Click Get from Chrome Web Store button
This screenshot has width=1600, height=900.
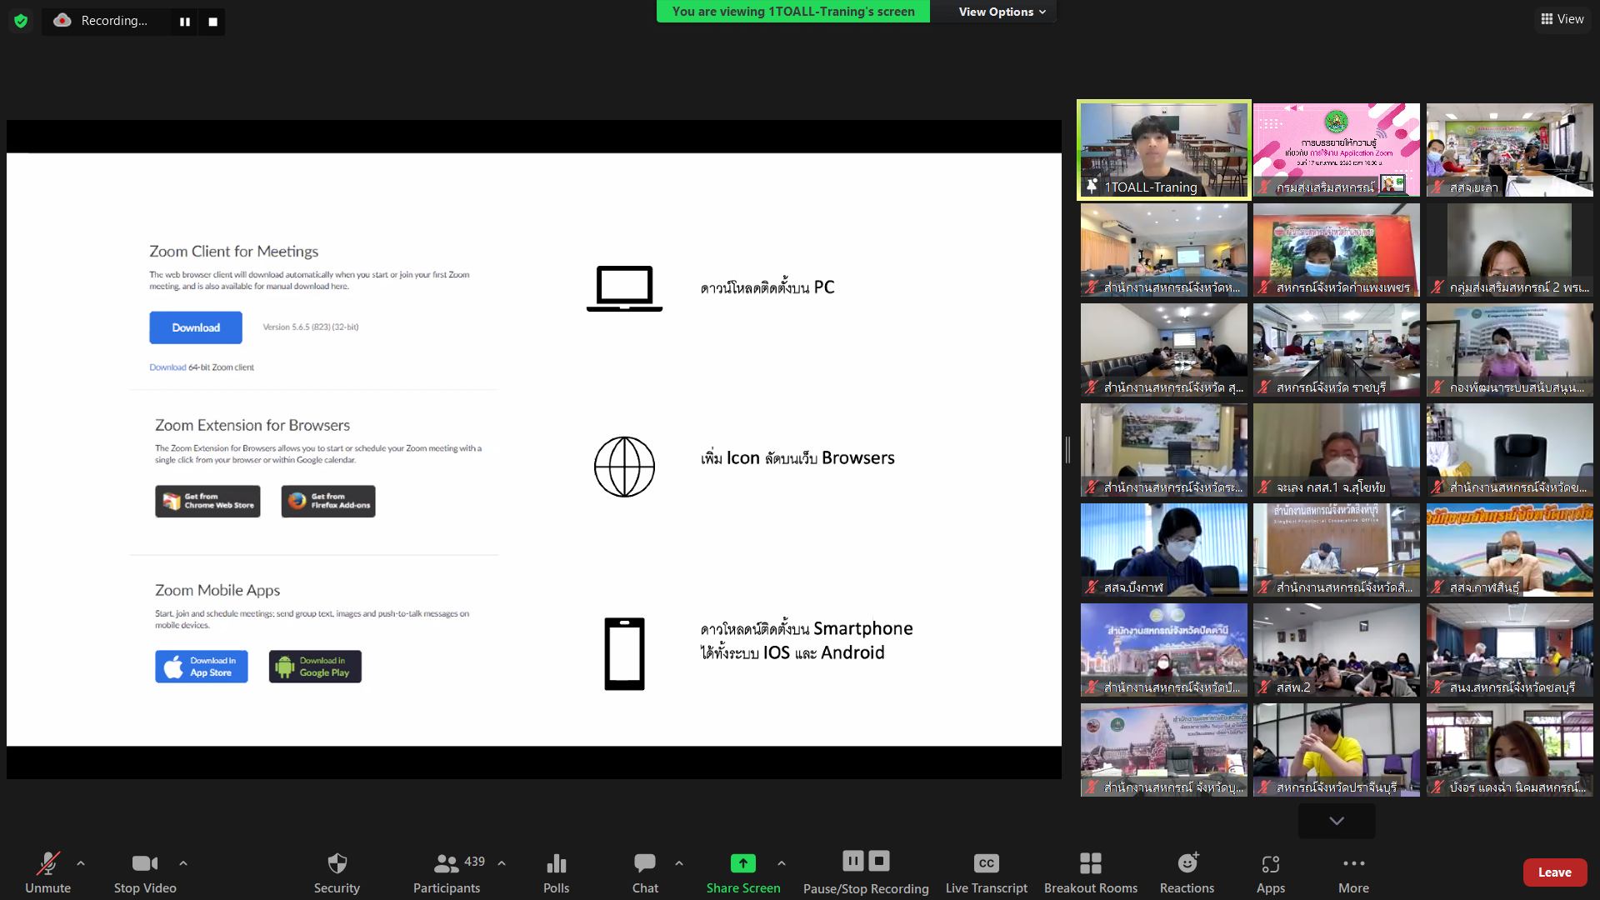(207, 501)
